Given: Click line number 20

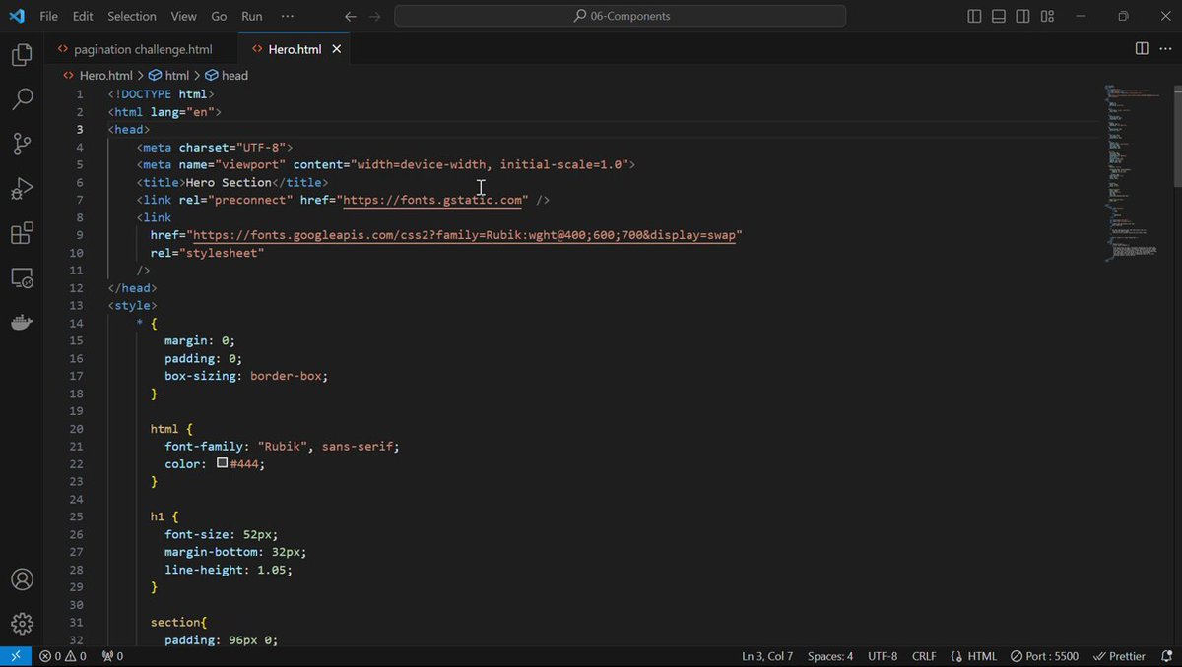Looking at the screenshot, I should click(77, 429).
